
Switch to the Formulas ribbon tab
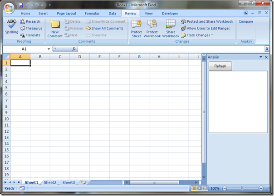point(92,14)
